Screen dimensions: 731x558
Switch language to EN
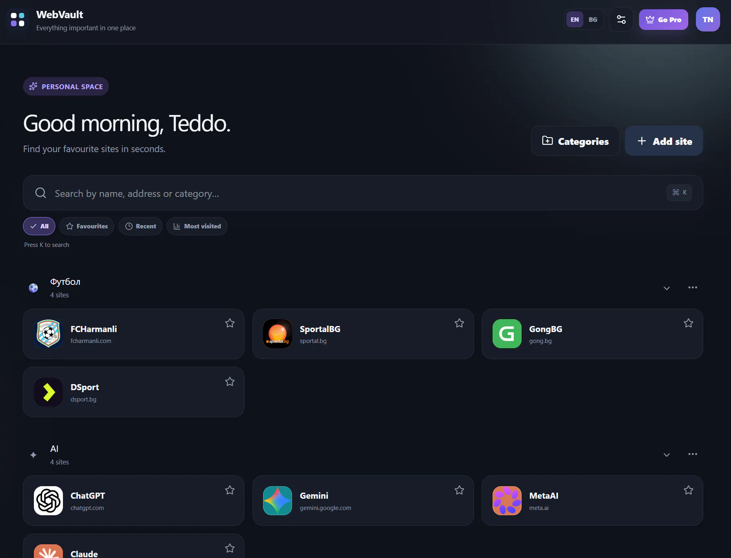(575, 19)
